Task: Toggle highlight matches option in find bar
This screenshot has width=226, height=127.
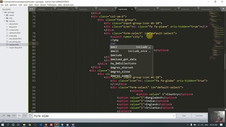Action: point(30,116)
